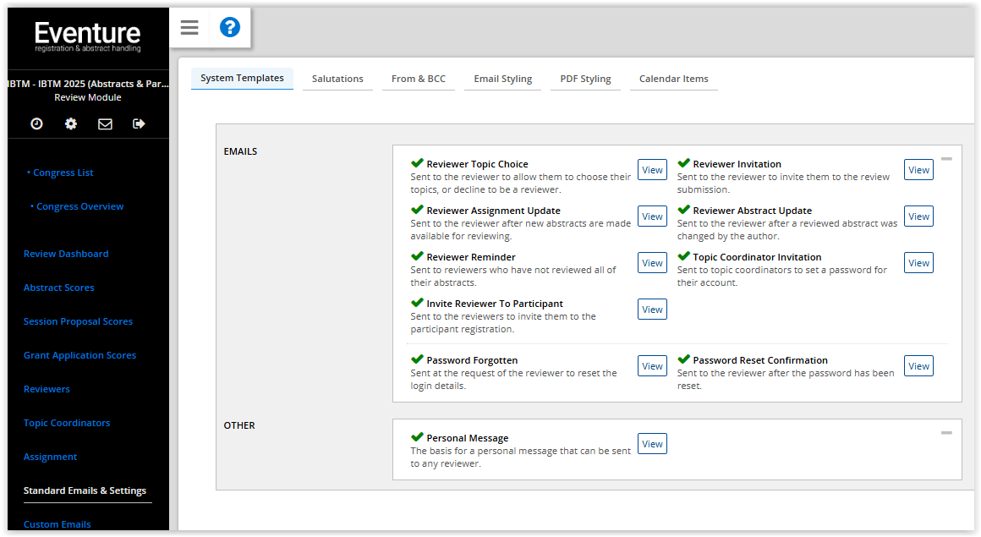The width and height of the screenshot is (981, 537).
Task: View the Password Forgotten template
Action: [x=652, y=366]
